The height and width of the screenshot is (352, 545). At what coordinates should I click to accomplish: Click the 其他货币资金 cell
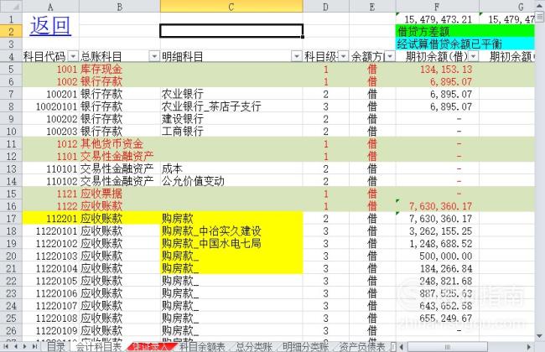(x=120, y=144)
